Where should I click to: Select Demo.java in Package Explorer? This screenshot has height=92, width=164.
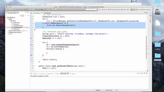pyautogui.click(x=16, y=29)
